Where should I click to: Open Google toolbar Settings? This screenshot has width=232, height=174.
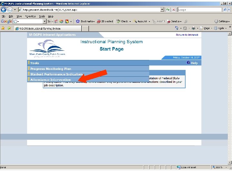pyautogui.click(x=222, y=22)
